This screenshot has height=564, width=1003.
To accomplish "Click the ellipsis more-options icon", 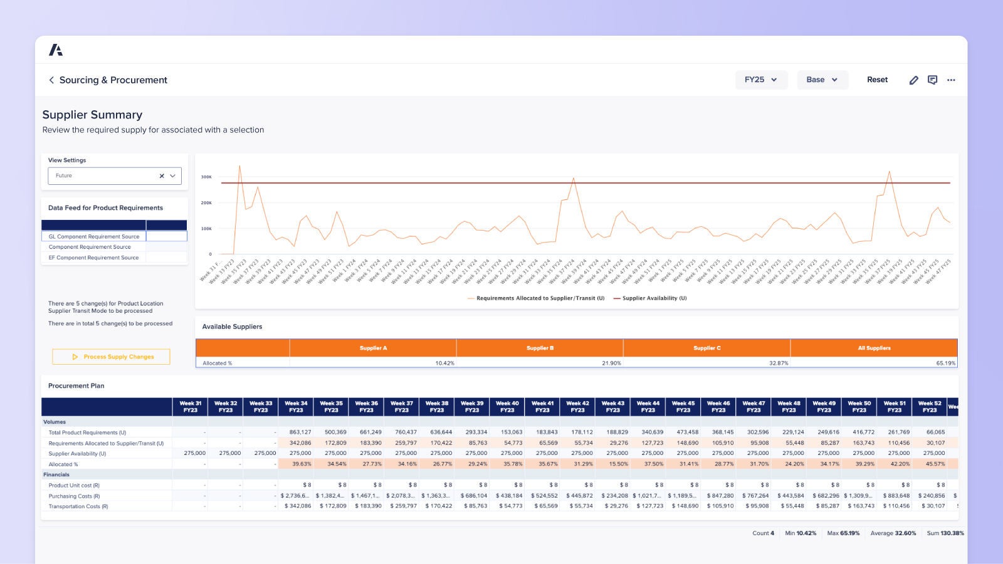I will point(952,80).
